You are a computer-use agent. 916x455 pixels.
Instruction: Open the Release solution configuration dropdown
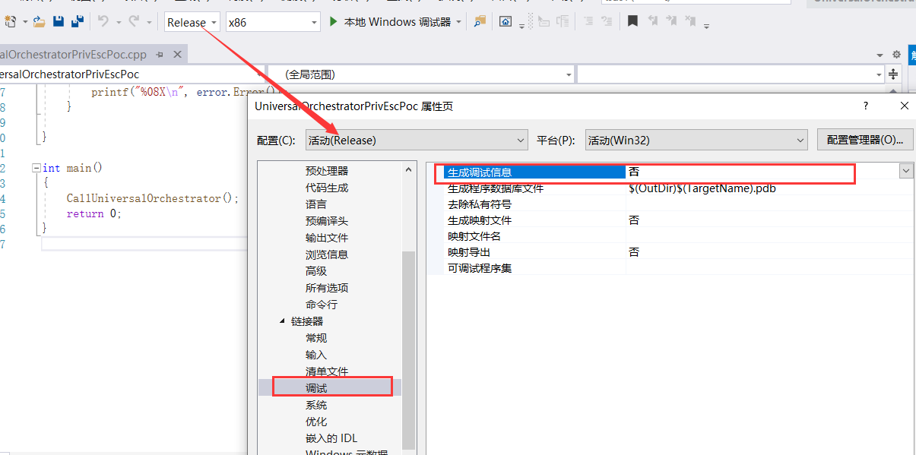pos(193,22)
